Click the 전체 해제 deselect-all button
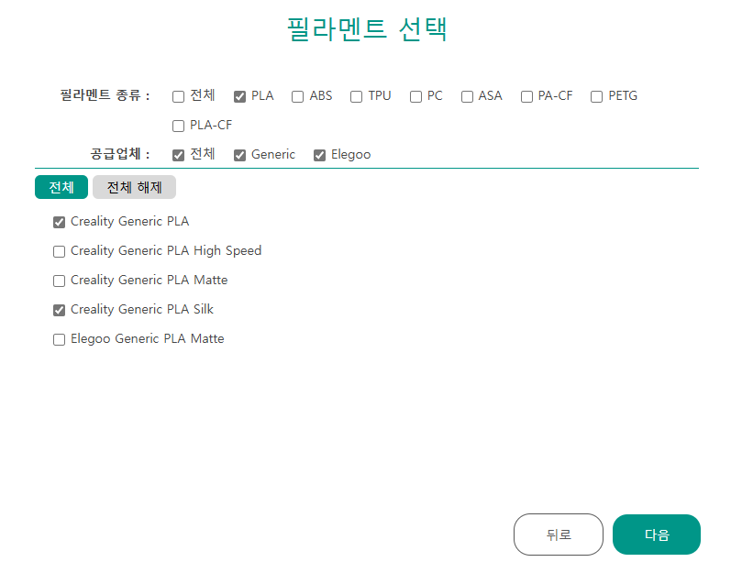The height and width of the screenshot is (562, 731). coord(134,187)
